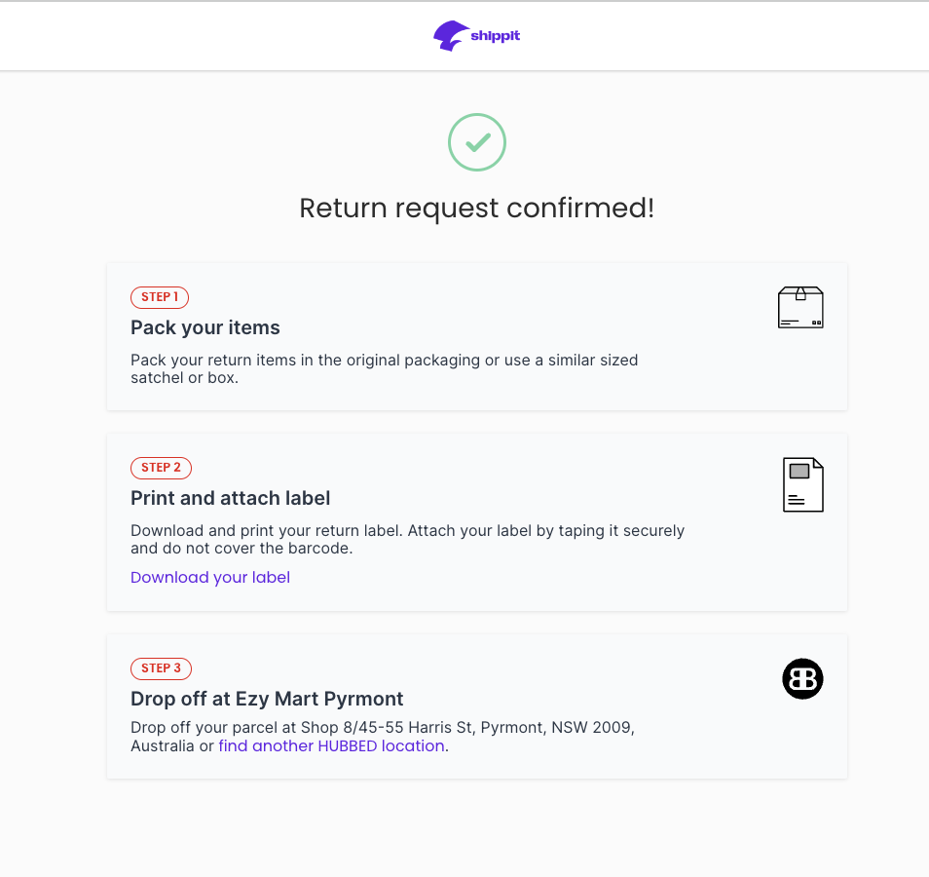The height and width of the screenshot is (877, 929).
Task: Click the STEP 3 badge
Action: (161, 668)
